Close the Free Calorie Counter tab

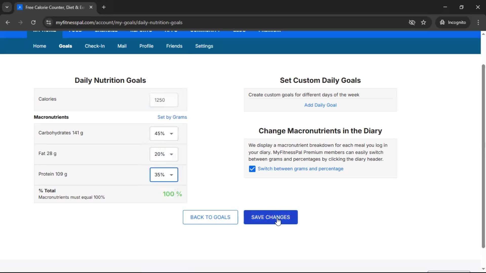click(91, 7)
